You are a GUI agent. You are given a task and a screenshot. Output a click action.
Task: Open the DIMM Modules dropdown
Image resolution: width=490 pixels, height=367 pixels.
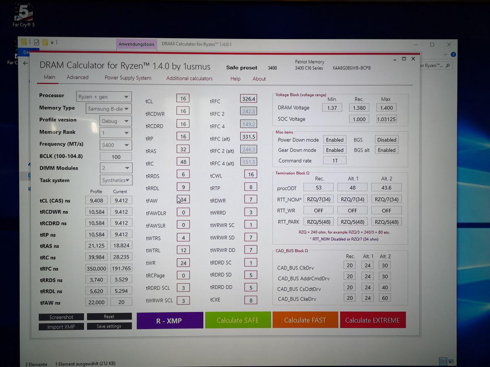(116, 168)
